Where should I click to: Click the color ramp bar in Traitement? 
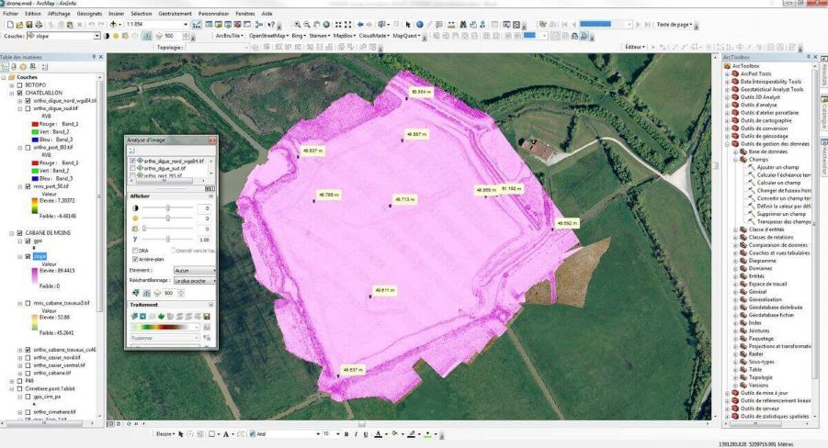point(165,327)
